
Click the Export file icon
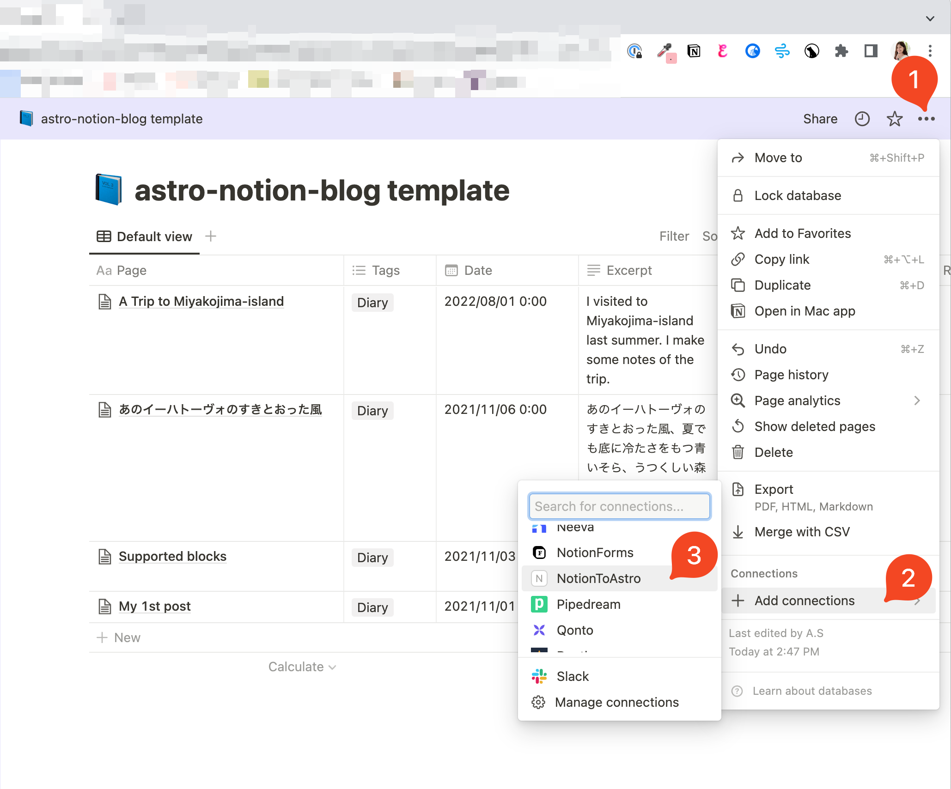(738, 489)
